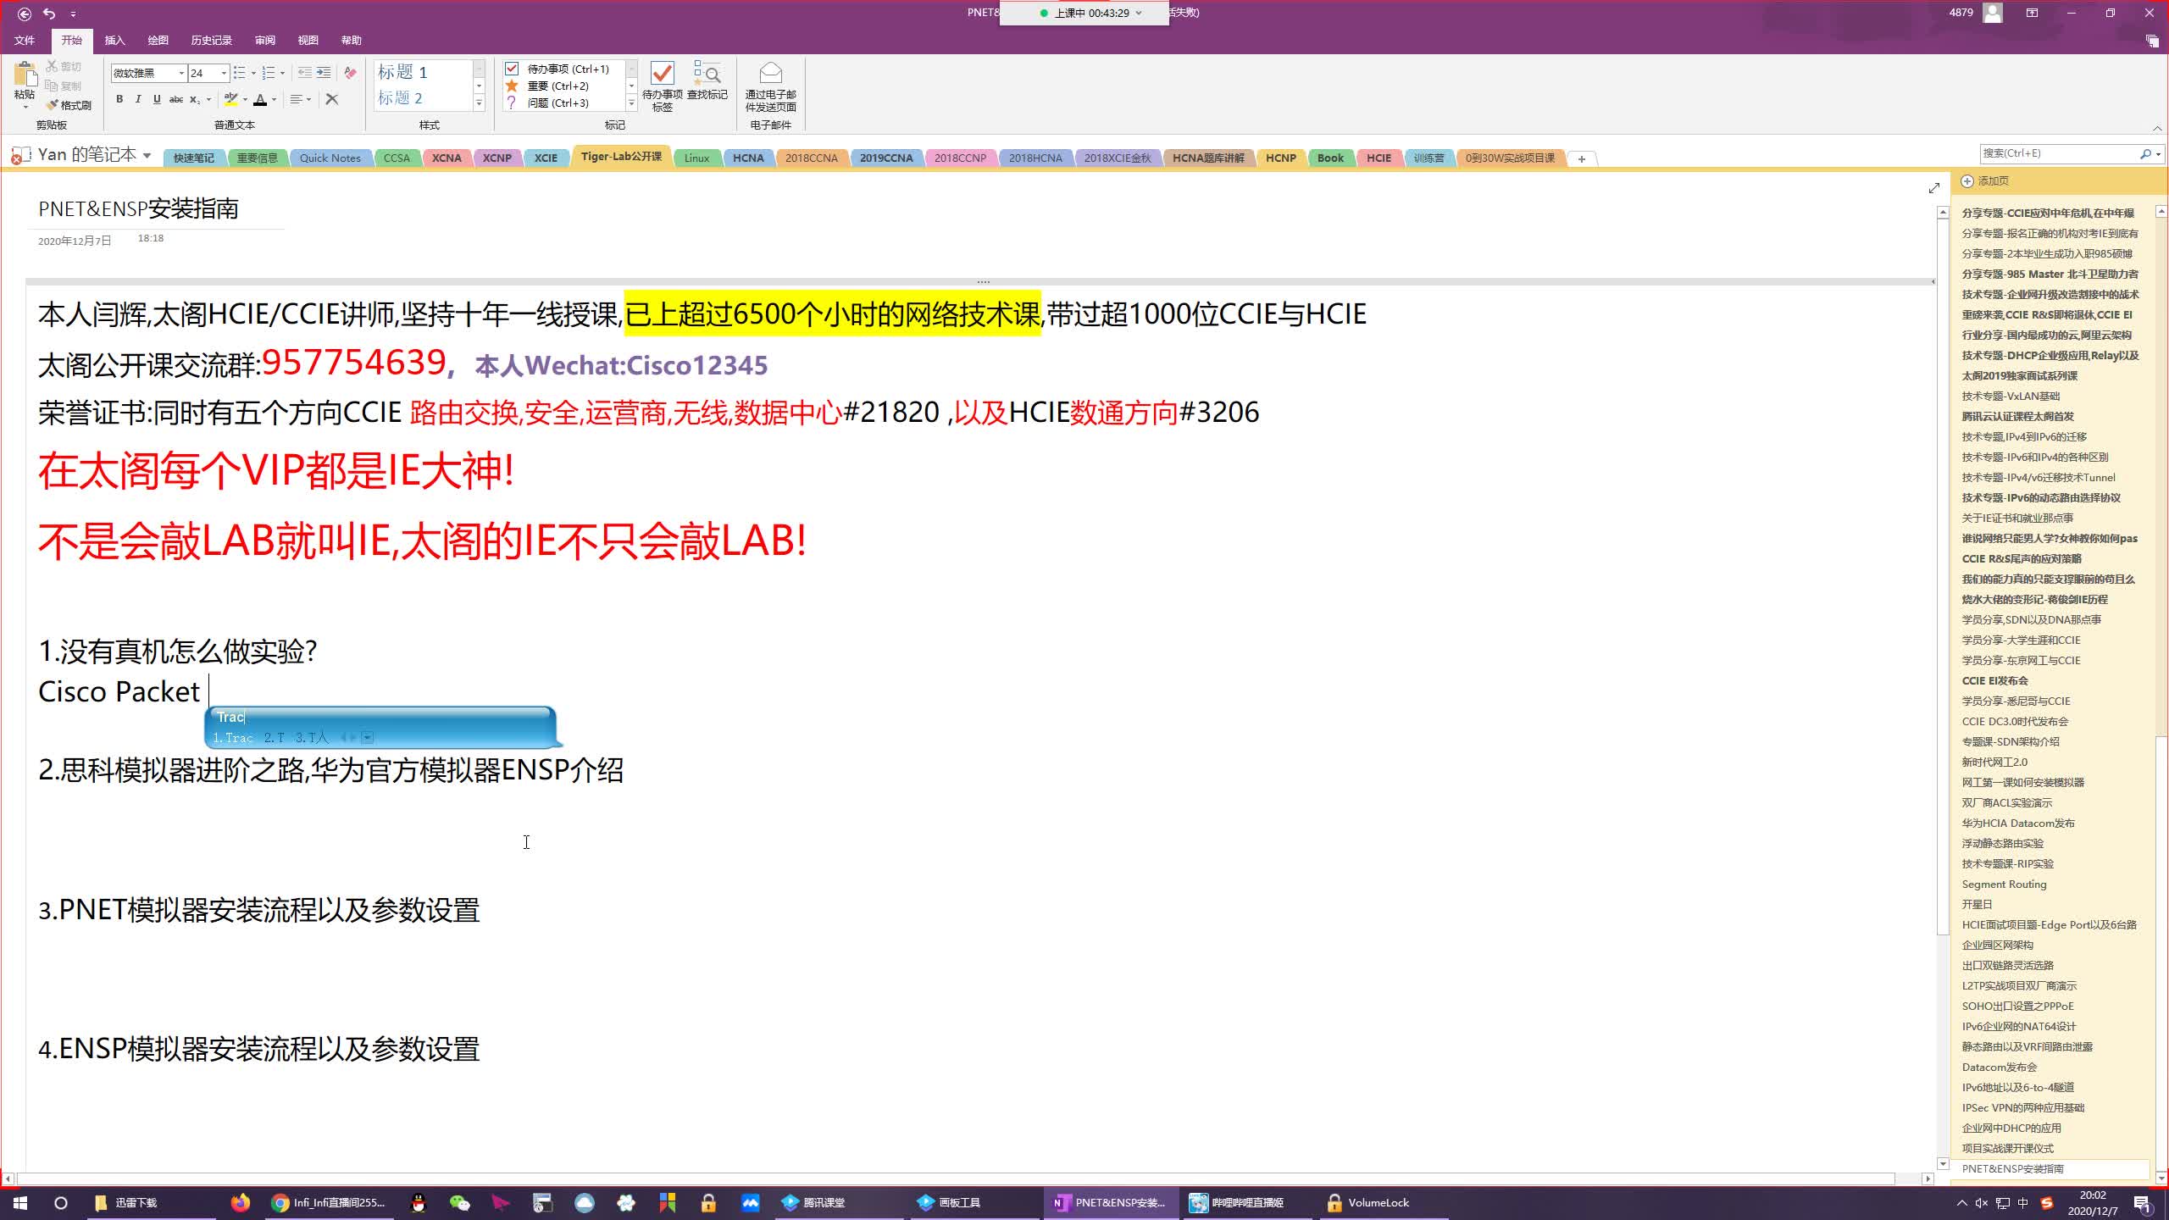
Task: Click the paragraph alignment icon
Action: point(296,99)
